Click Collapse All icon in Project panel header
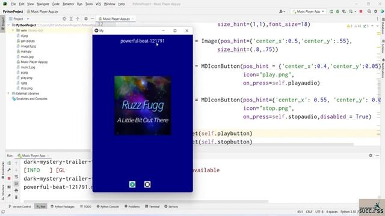 tap(78, 19)
